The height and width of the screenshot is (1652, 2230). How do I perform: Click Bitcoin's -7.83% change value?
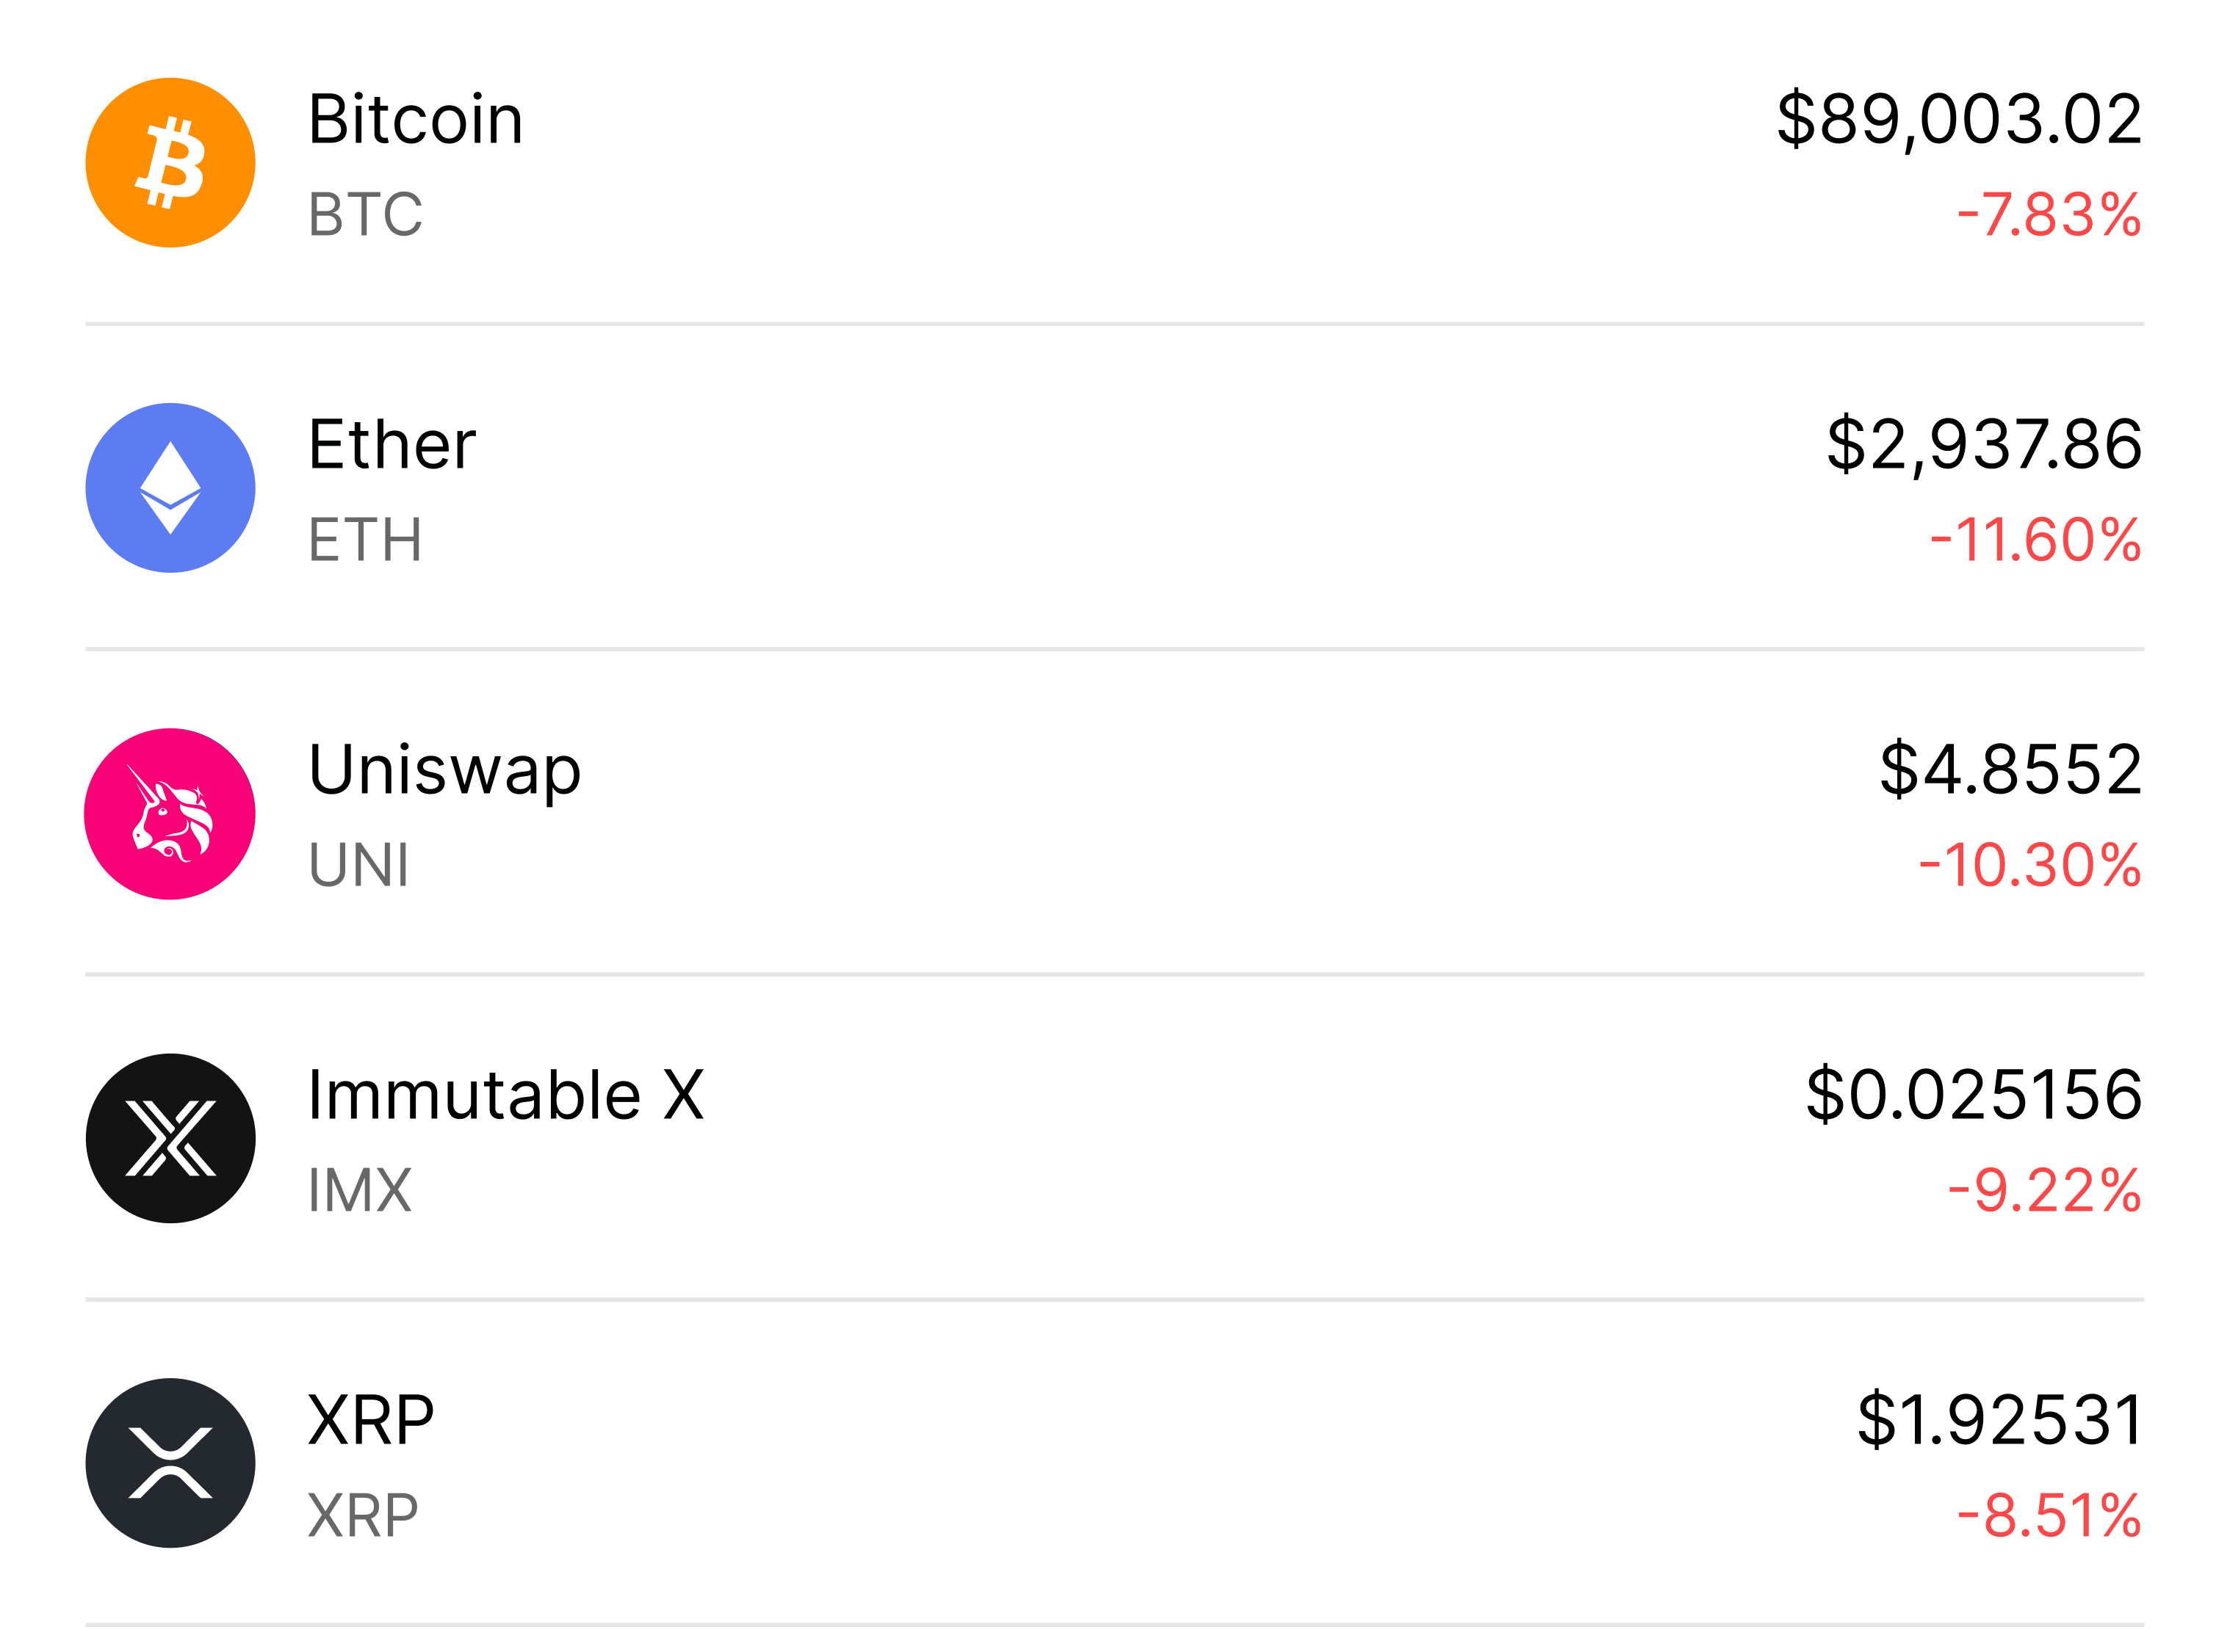[x=2048, y=215]
